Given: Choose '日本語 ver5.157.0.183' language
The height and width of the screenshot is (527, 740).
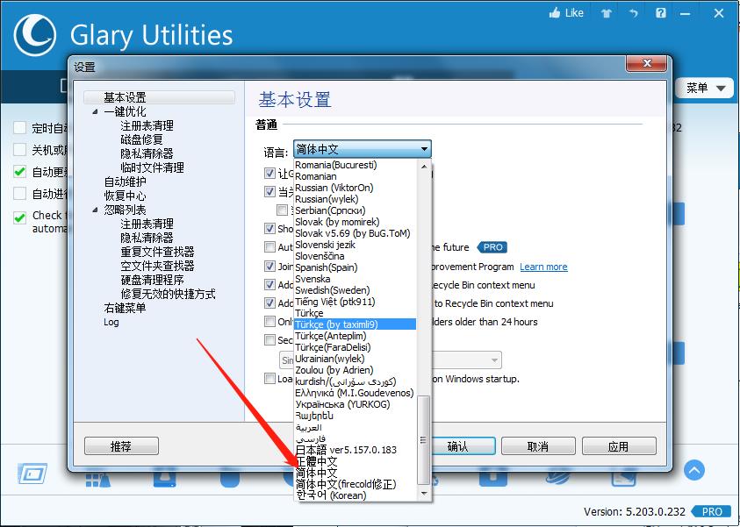Looking at the screenshot, I should point(347,450).
